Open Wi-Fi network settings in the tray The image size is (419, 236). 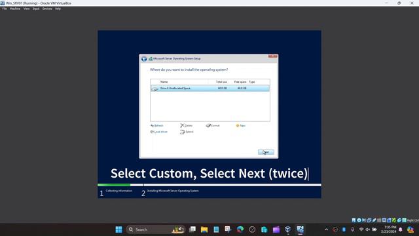point(361,229)
